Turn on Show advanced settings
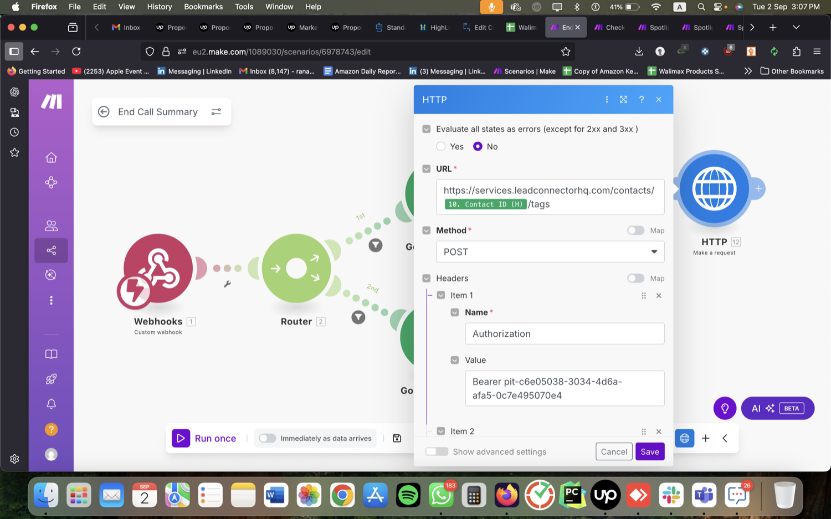The image size is (831, 519). tap(437, 451)
